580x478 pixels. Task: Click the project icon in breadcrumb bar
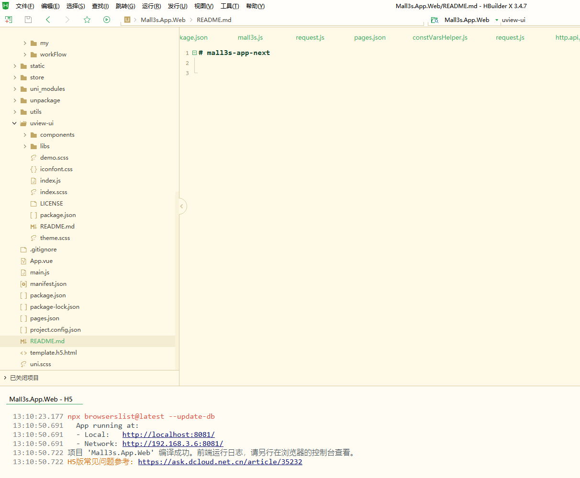point(127,20)
